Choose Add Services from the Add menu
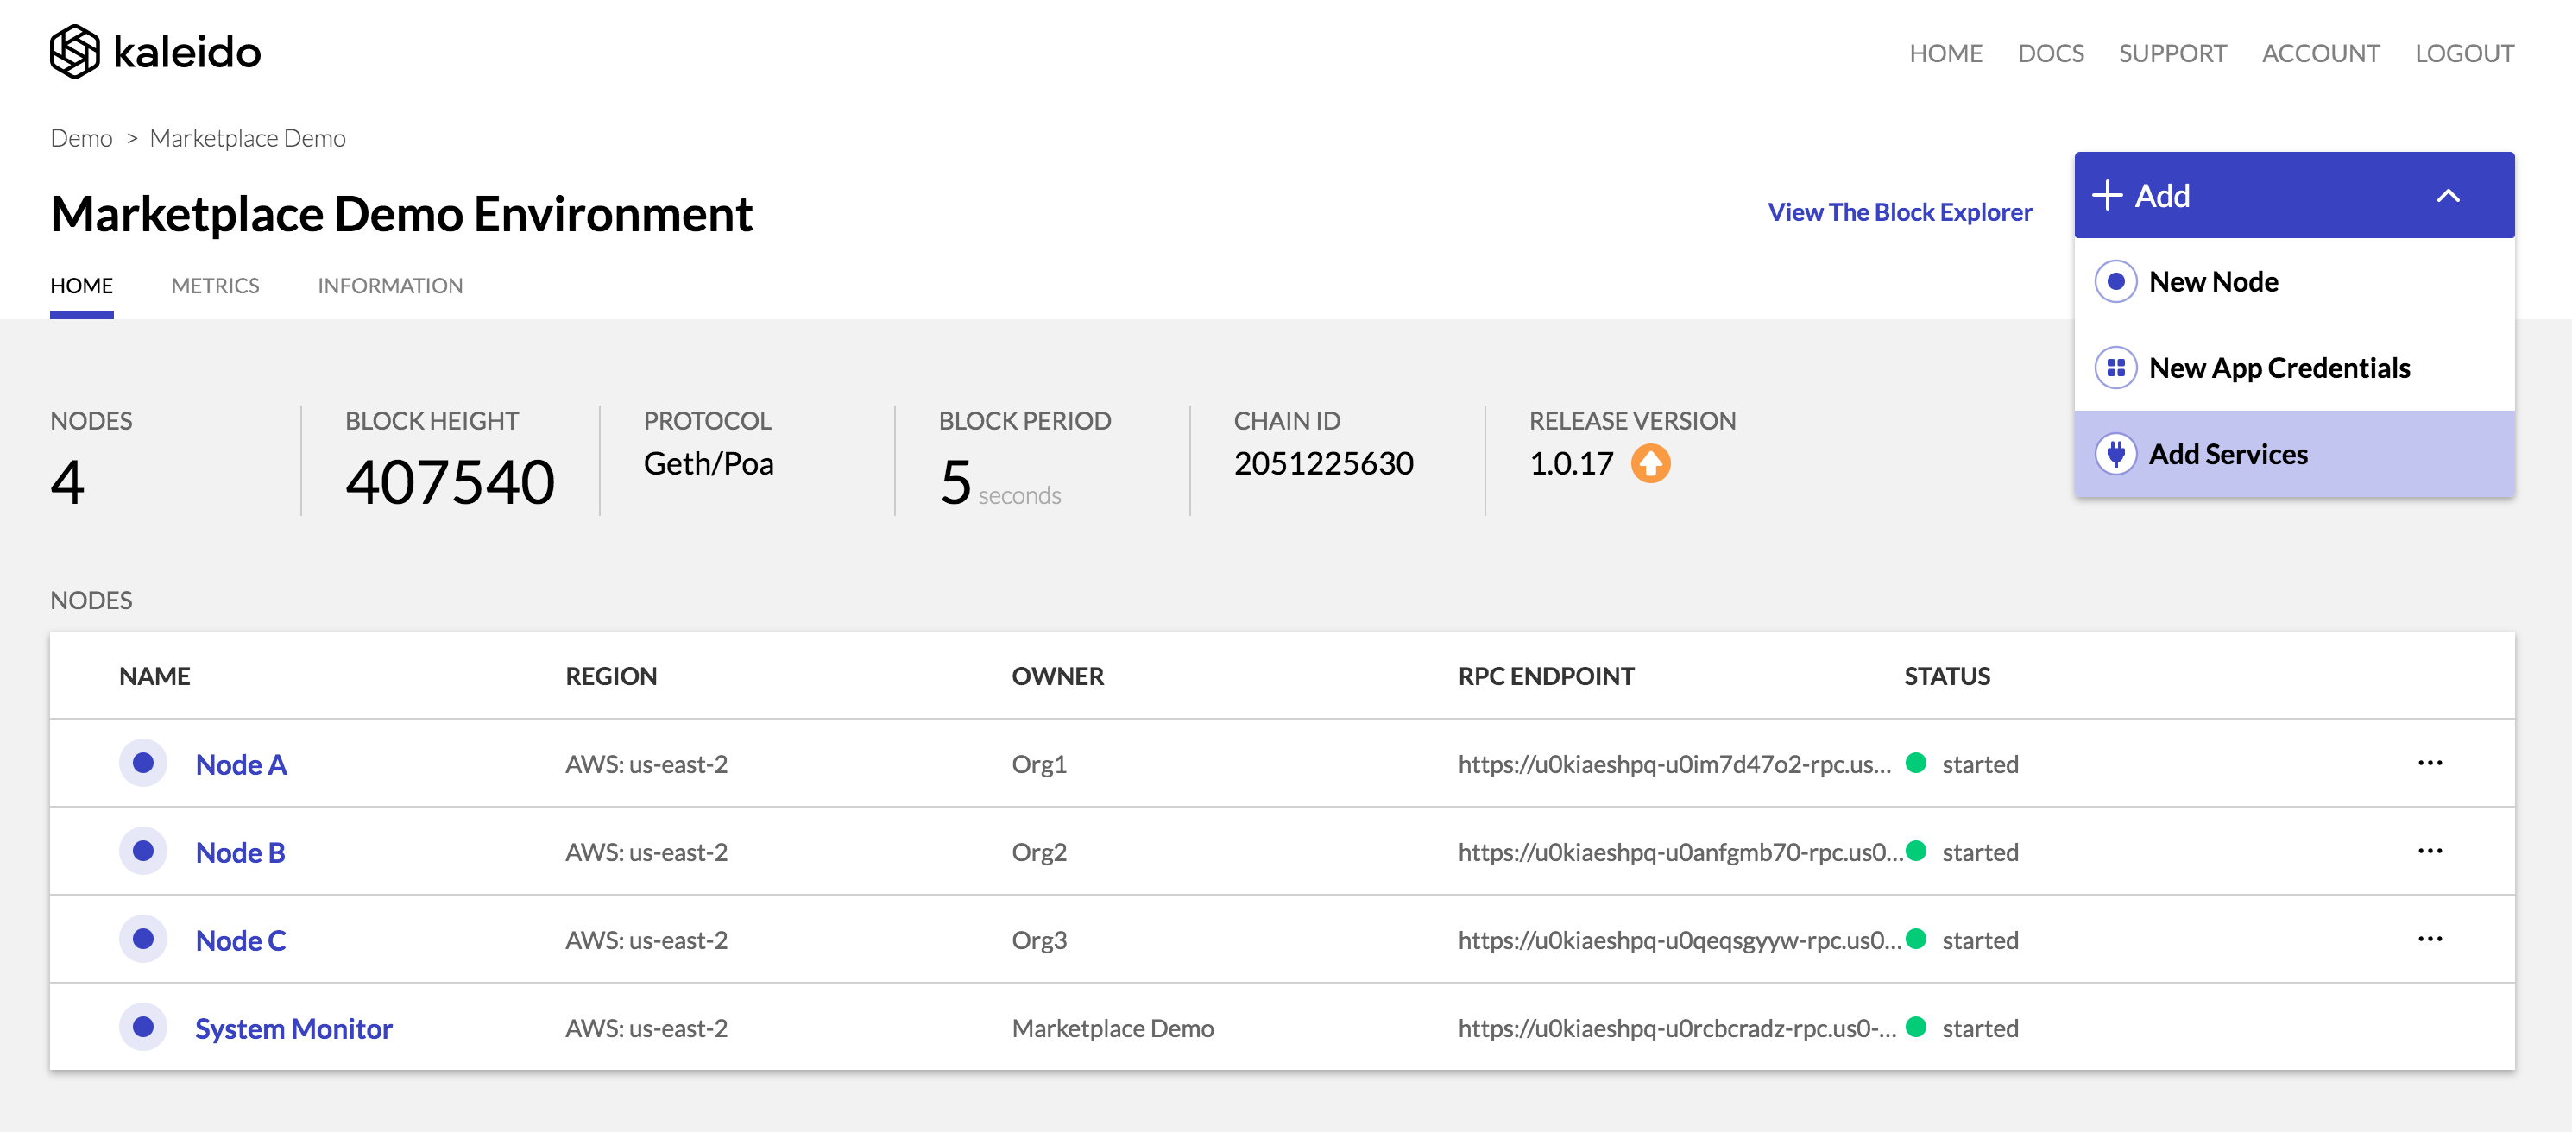 pos(2293,454)
